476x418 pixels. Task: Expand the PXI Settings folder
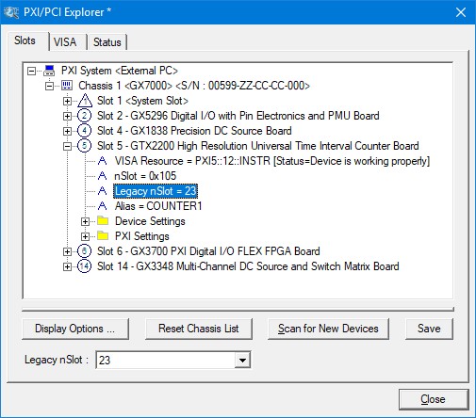click(85, 236)
